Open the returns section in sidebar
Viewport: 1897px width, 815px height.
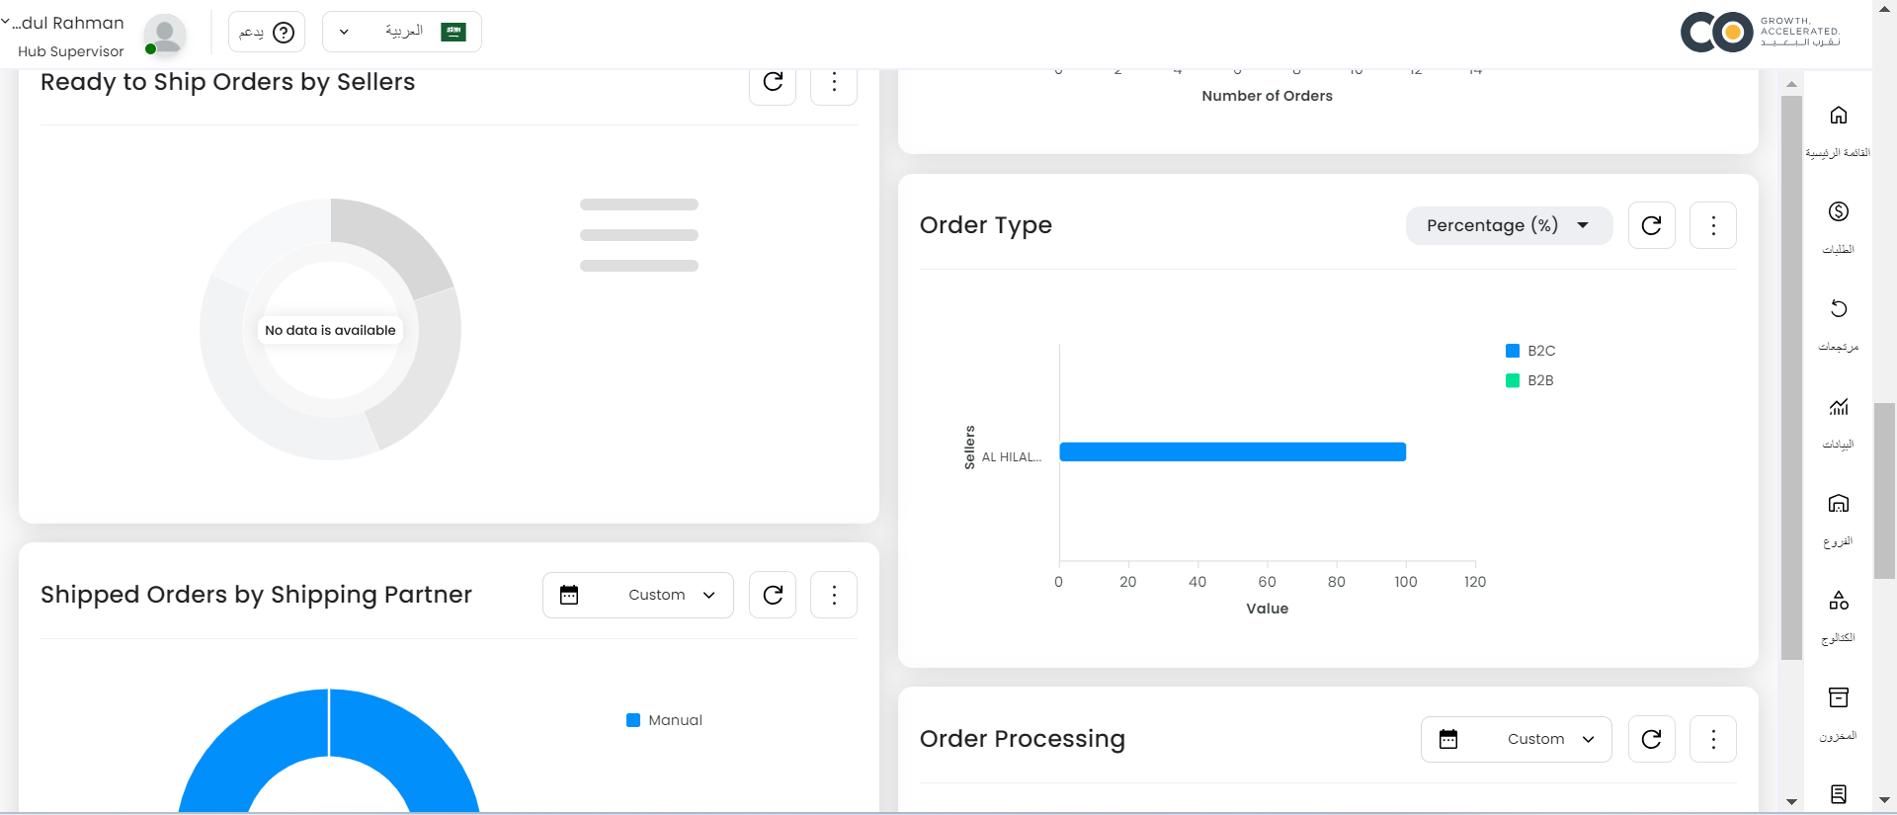(1838, 323)
